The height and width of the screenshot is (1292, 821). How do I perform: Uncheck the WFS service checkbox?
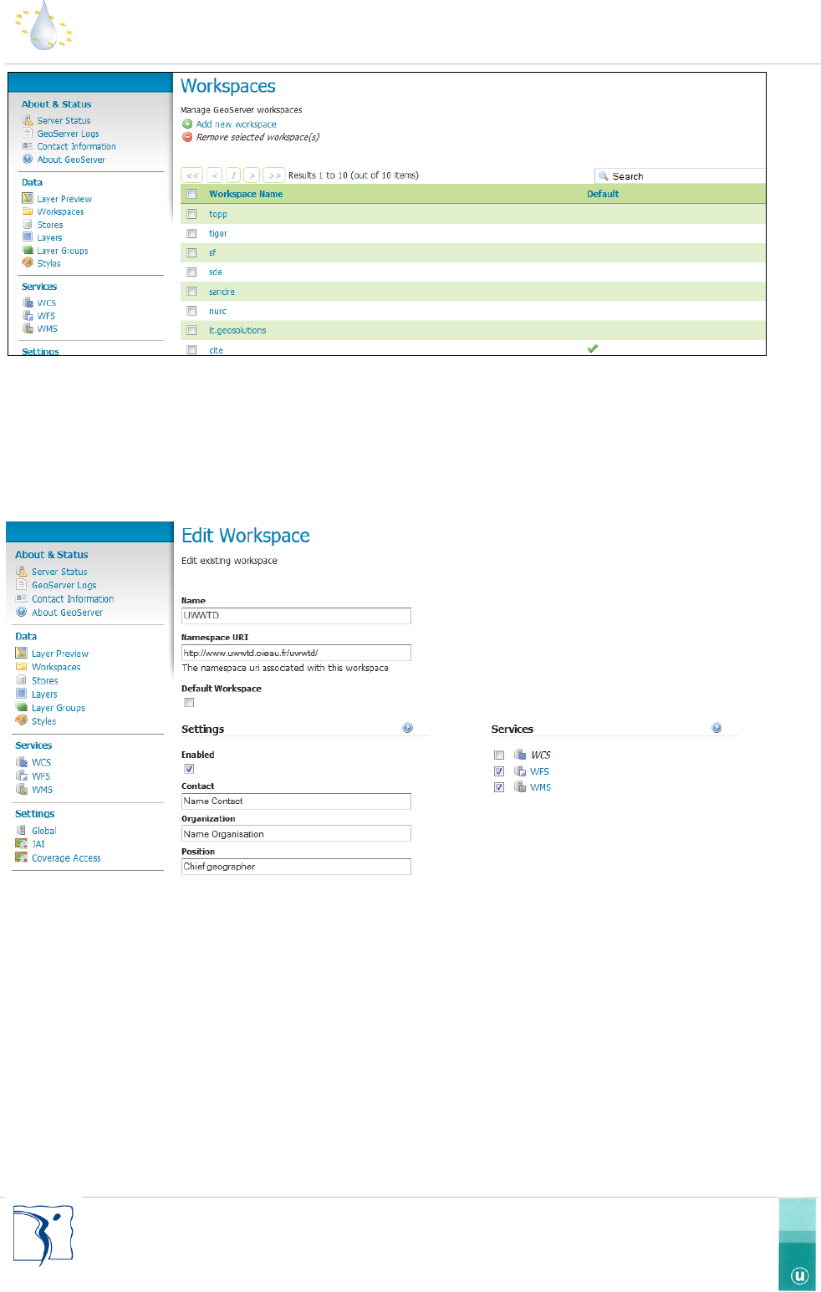[499, 771]
